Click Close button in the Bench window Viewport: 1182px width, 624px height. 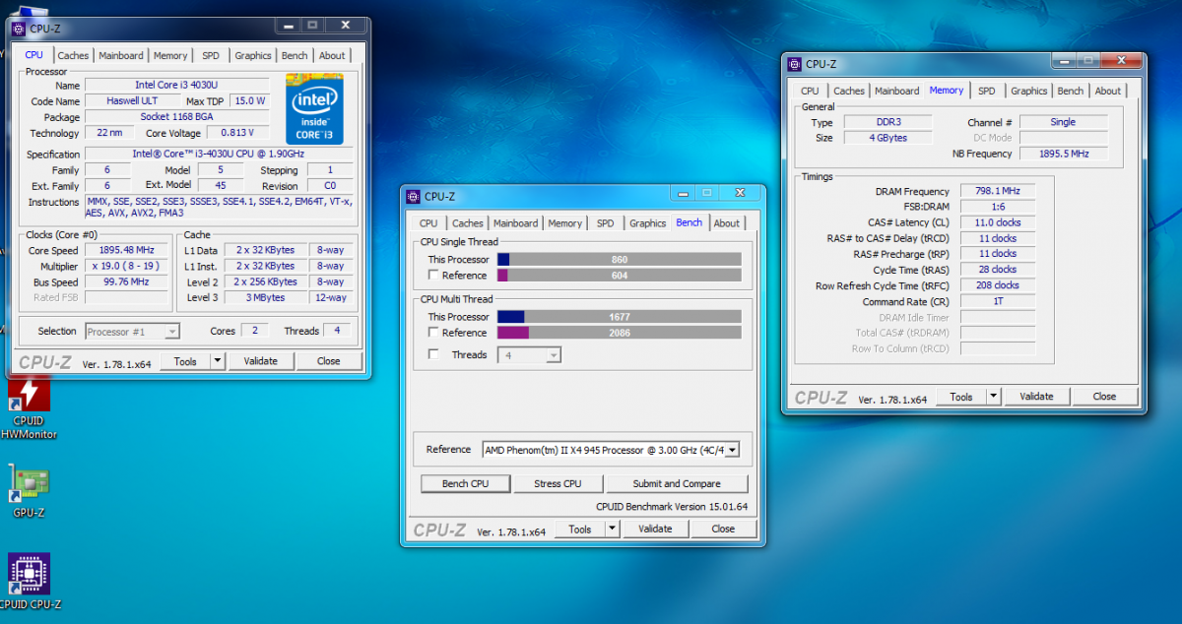[723, 529]
